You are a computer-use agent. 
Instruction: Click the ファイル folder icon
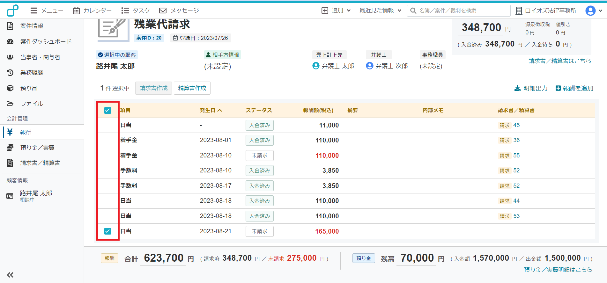[x=10, y=104]
